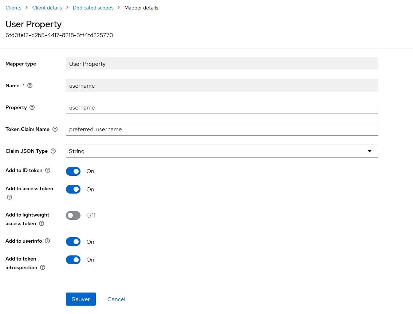Click help icon beside Property label

pyautogui.click(x=32, y=108)
